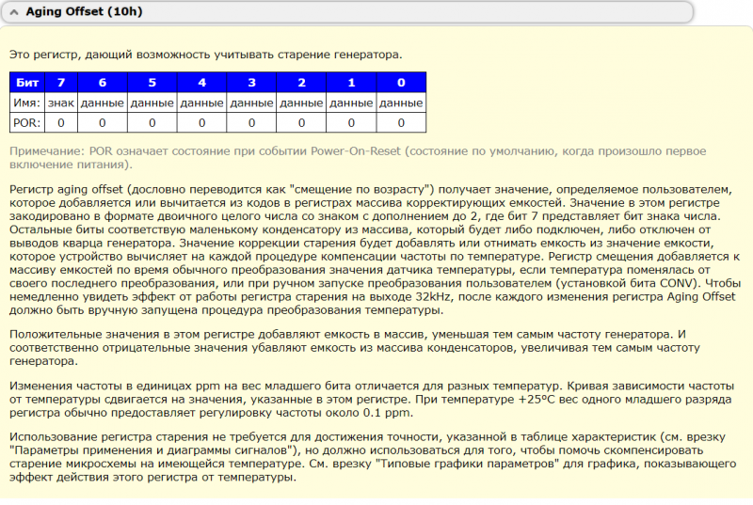Click "данные" cell under bit 5
Viewport: 753px width, 505px height.
click(152, 103)
